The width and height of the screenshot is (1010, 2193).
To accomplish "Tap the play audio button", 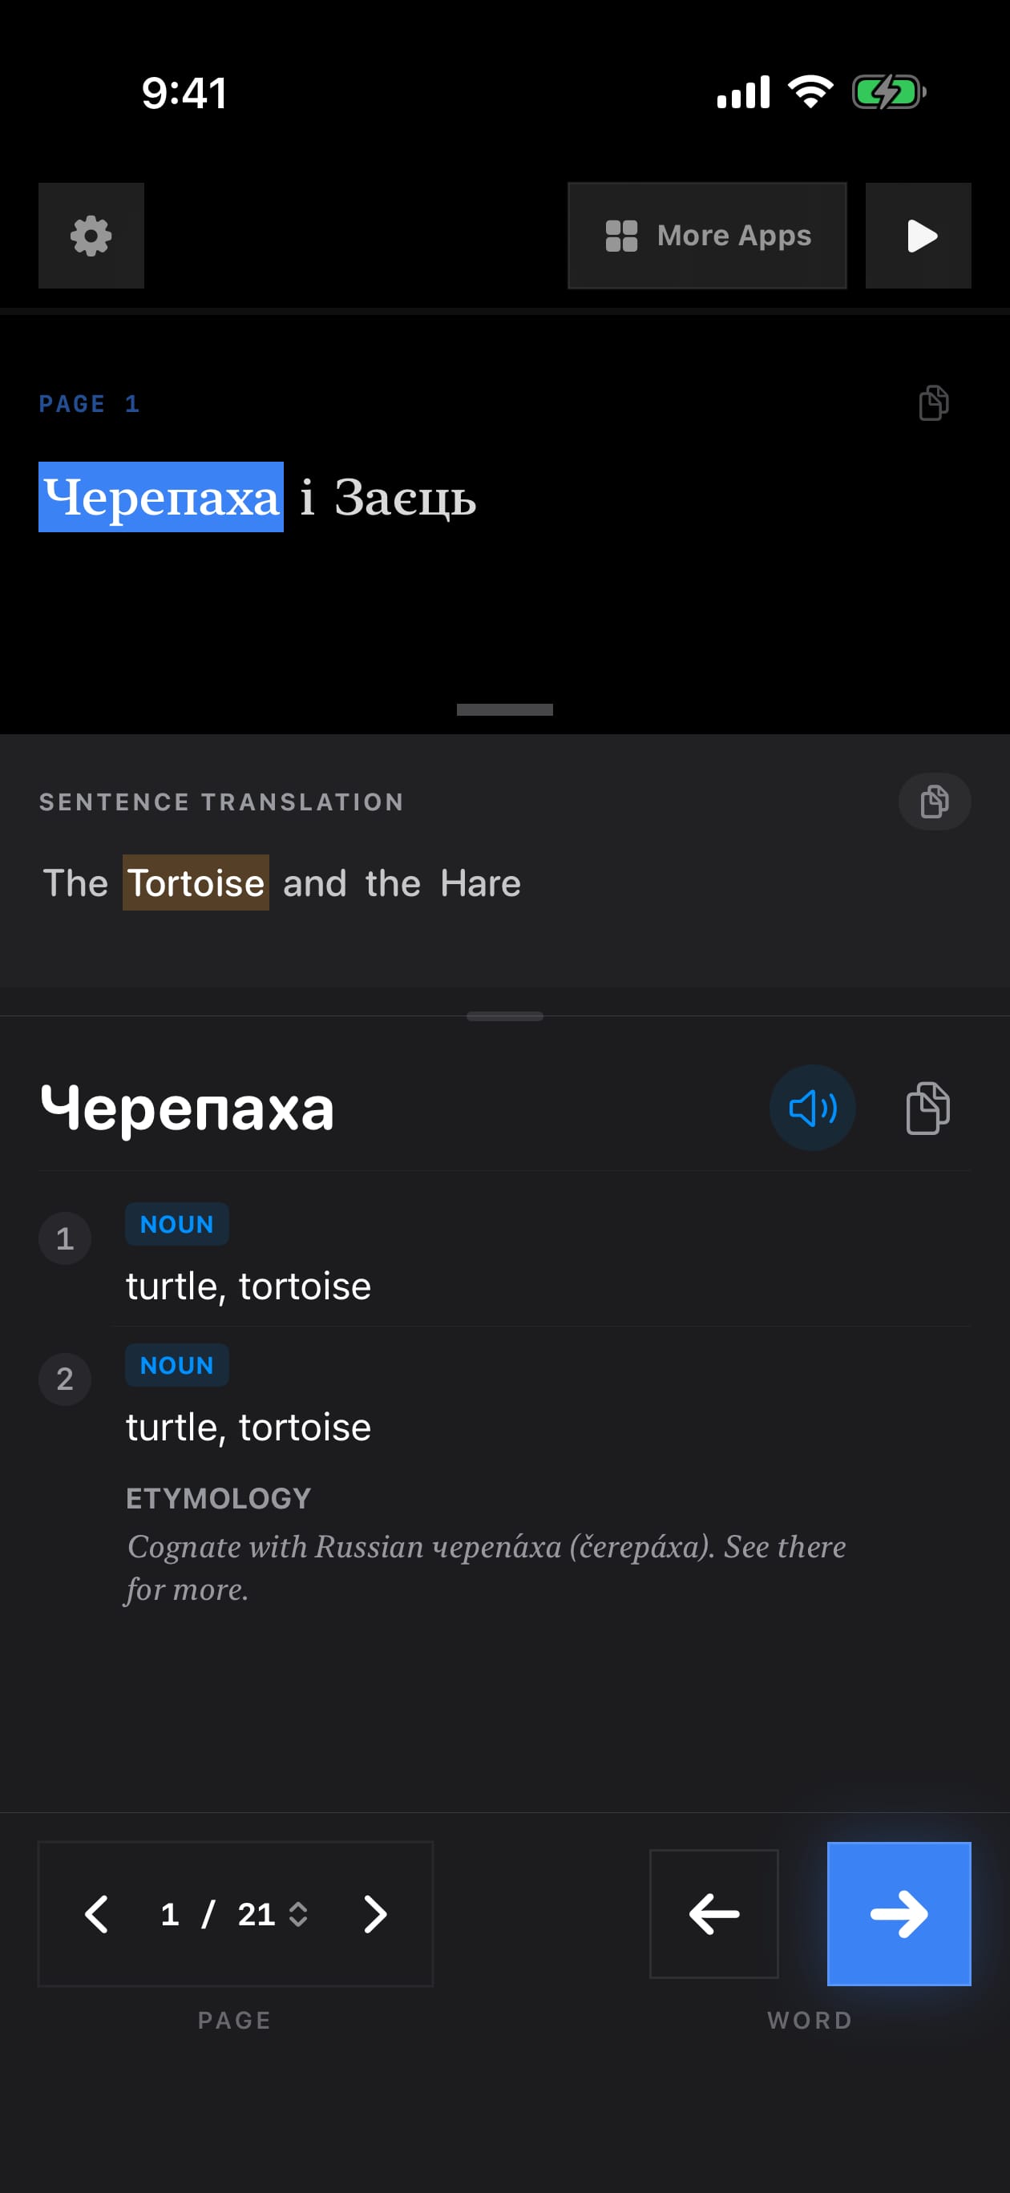I will (x=918, y=236).
